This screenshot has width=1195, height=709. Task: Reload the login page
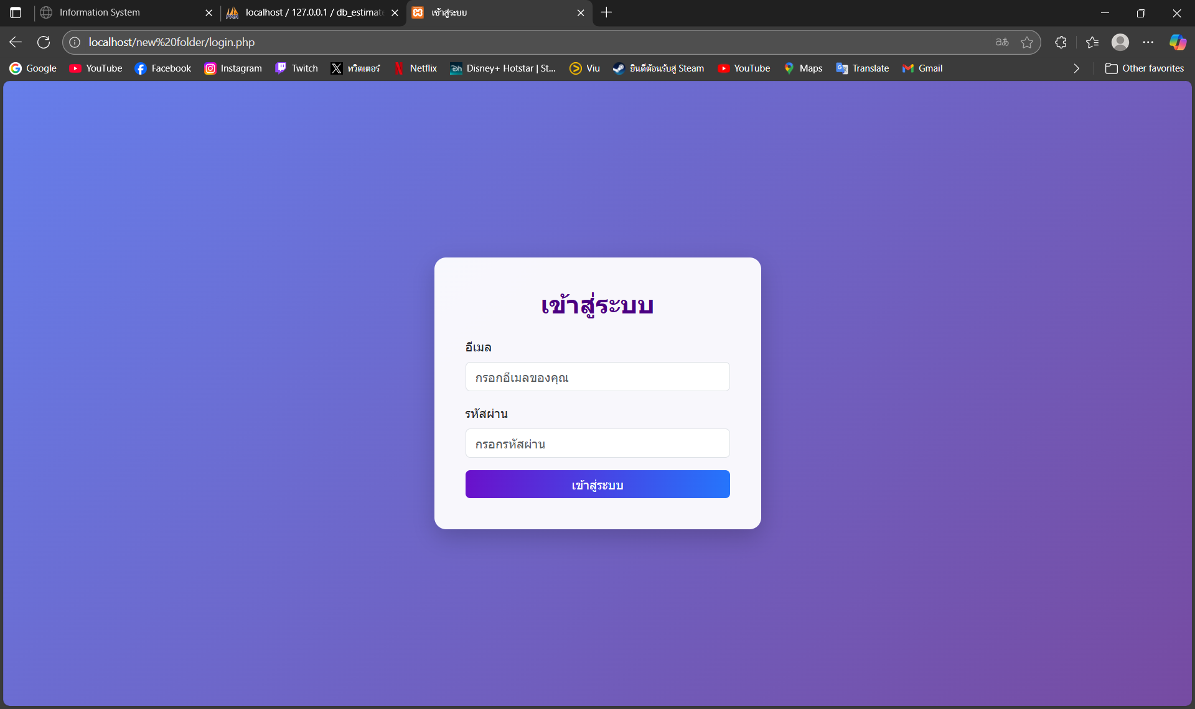[x=44, y=42]
